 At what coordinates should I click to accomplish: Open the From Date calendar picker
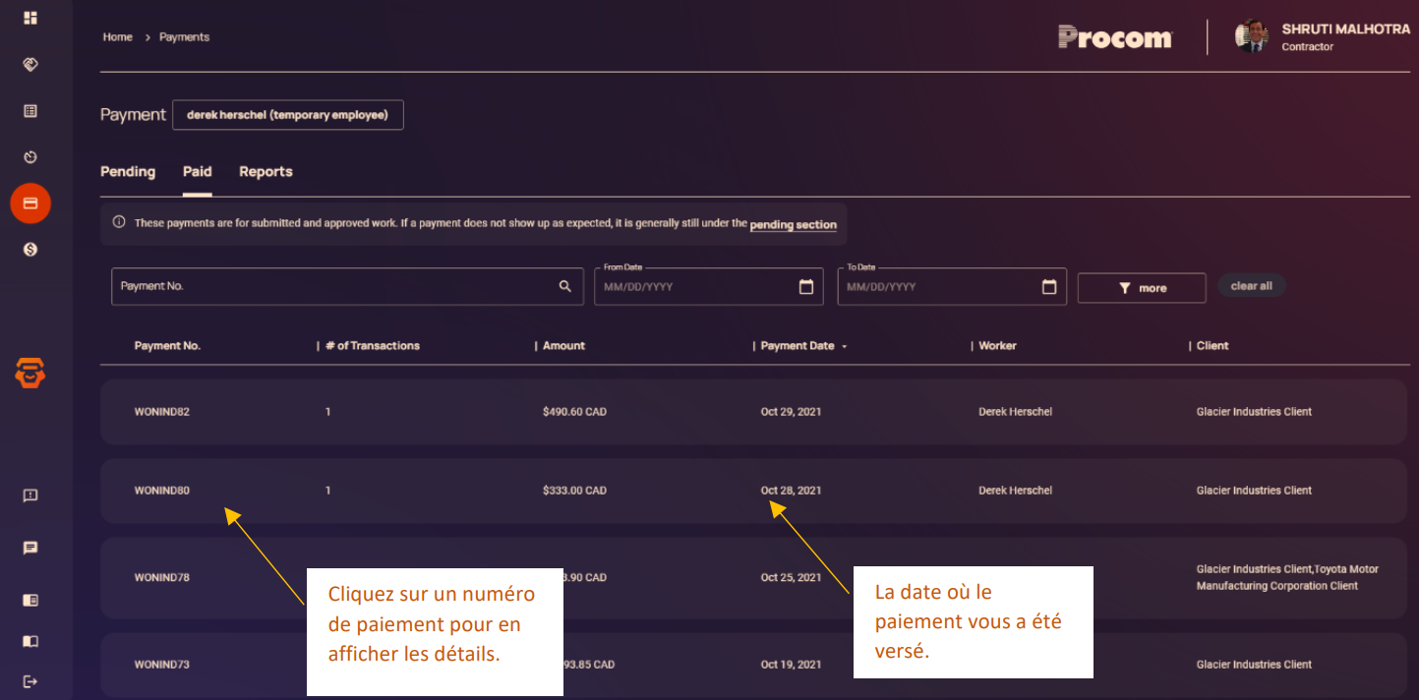806,287
